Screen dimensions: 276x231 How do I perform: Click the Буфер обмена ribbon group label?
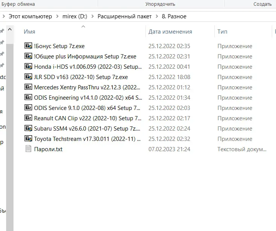(18, 4)
